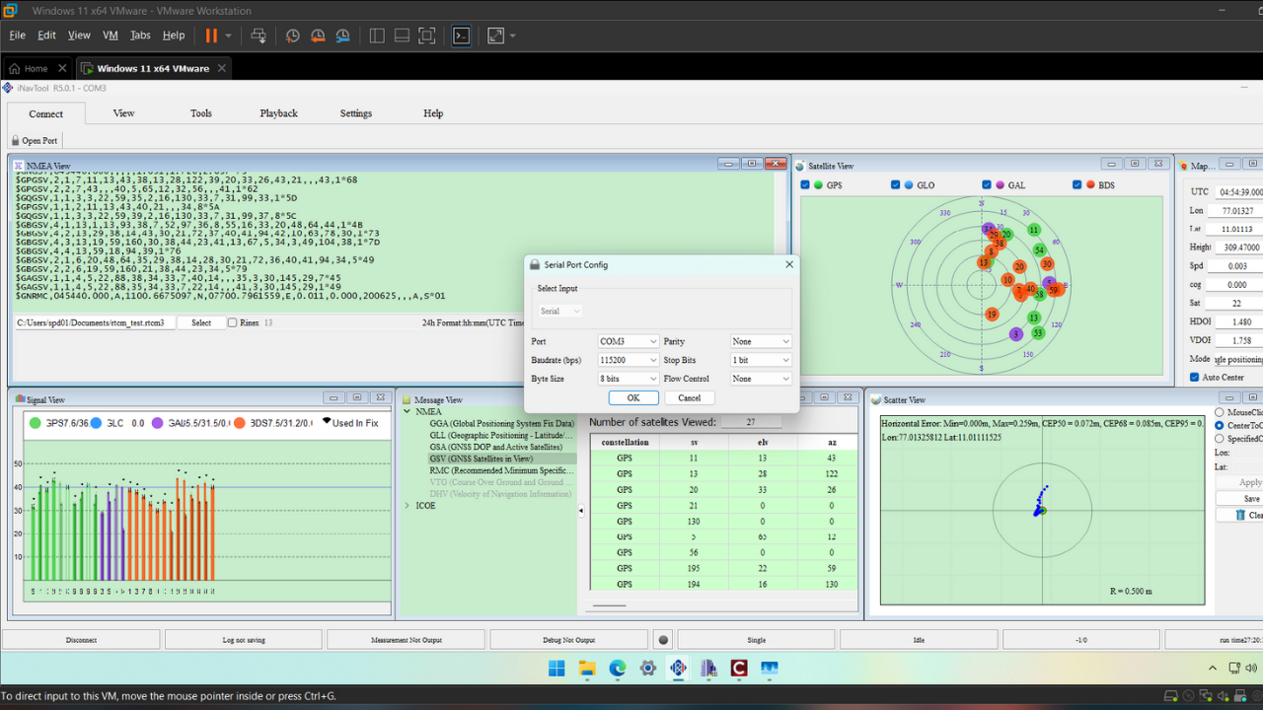
Task: Take a new snapshot of the VM
Action: [x=292, y=35]
